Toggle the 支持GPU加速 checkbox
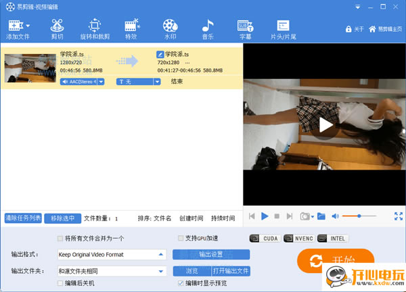The image size is (406, 292). pos(181,239)
